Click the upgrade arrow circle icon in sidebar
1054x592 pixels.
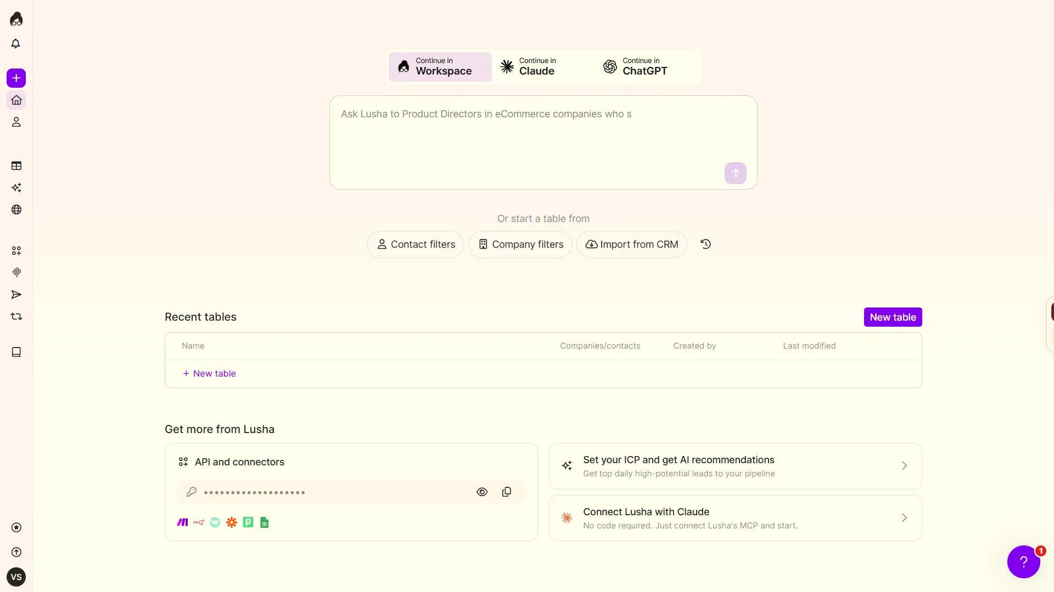(x=16, y=552)
